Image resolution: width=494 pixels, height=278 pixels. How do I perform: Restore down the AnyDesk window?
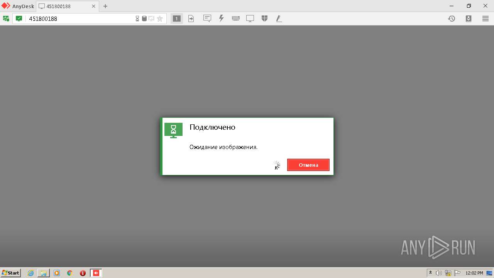[x=469, y=6]
